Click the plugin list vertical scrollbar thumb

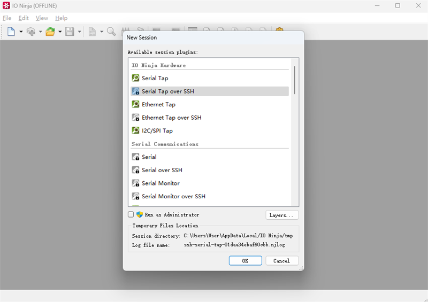(x=295, y=80)
